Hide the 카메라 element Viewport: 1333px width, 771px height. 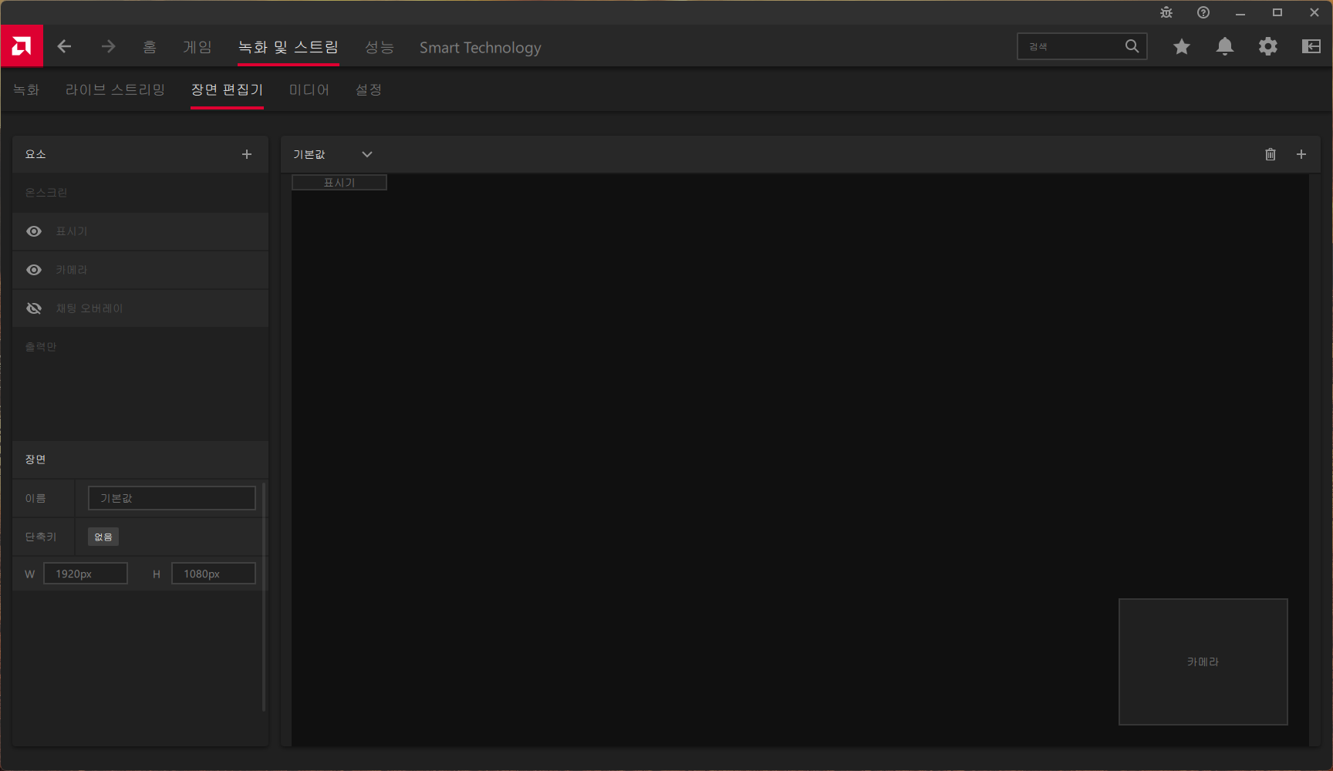tap(34, 270)
